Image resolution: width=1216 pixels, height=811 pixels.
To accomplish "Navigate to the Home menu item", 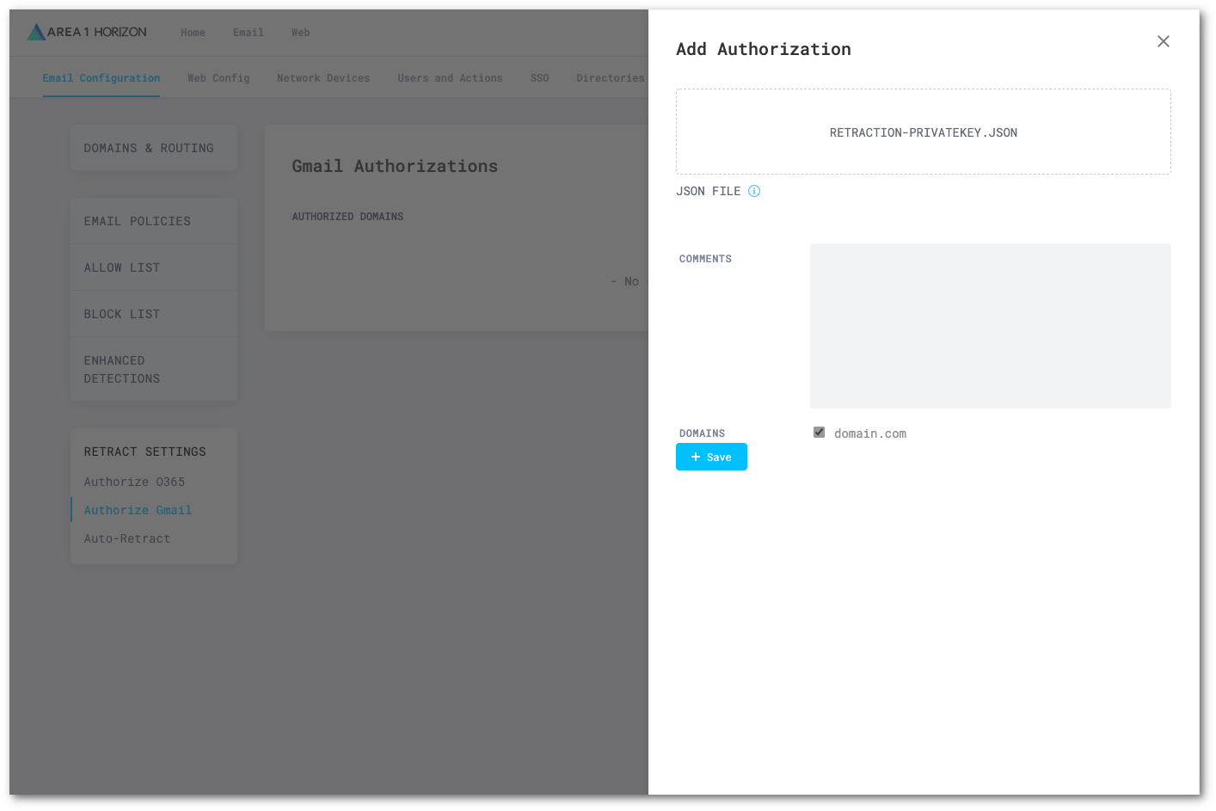I will click(193, 33).
